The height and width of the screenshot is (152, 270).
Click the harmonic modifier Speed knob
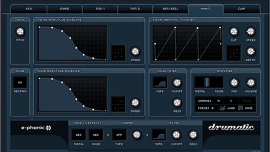tap(251, 32)
